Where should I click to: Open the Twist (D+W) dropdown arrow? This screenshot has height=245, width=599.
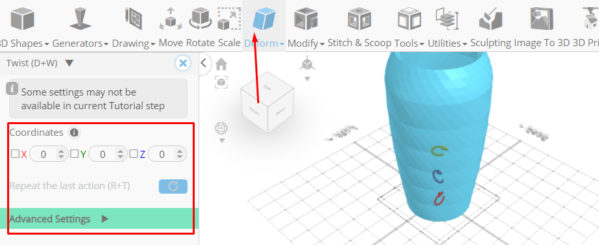(69, 63)
